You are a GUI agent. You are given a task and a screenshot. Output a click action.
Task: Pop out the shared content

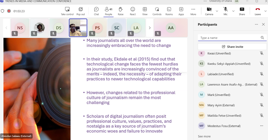click(x=81, y=11)
